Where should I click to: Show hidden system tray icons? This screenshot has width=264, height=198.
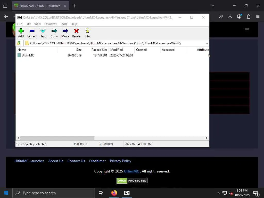[x=218, y=193]
